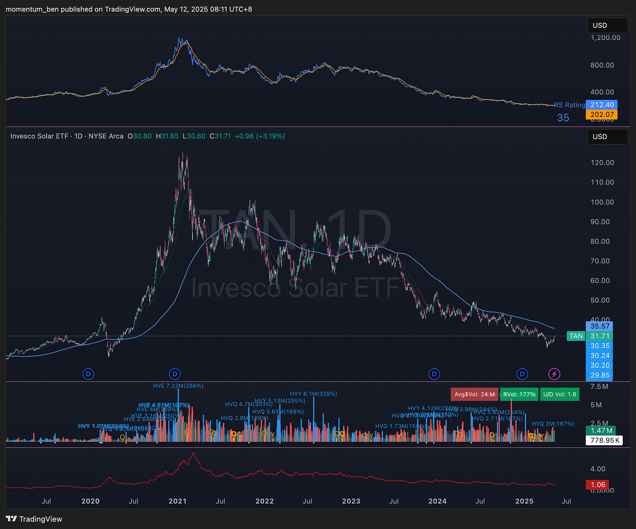The width and height of the screenshot is (636, 529).
Task: Click the HVE 7.22M(266%) volume annotation
Action: click(x=178, y=386)
